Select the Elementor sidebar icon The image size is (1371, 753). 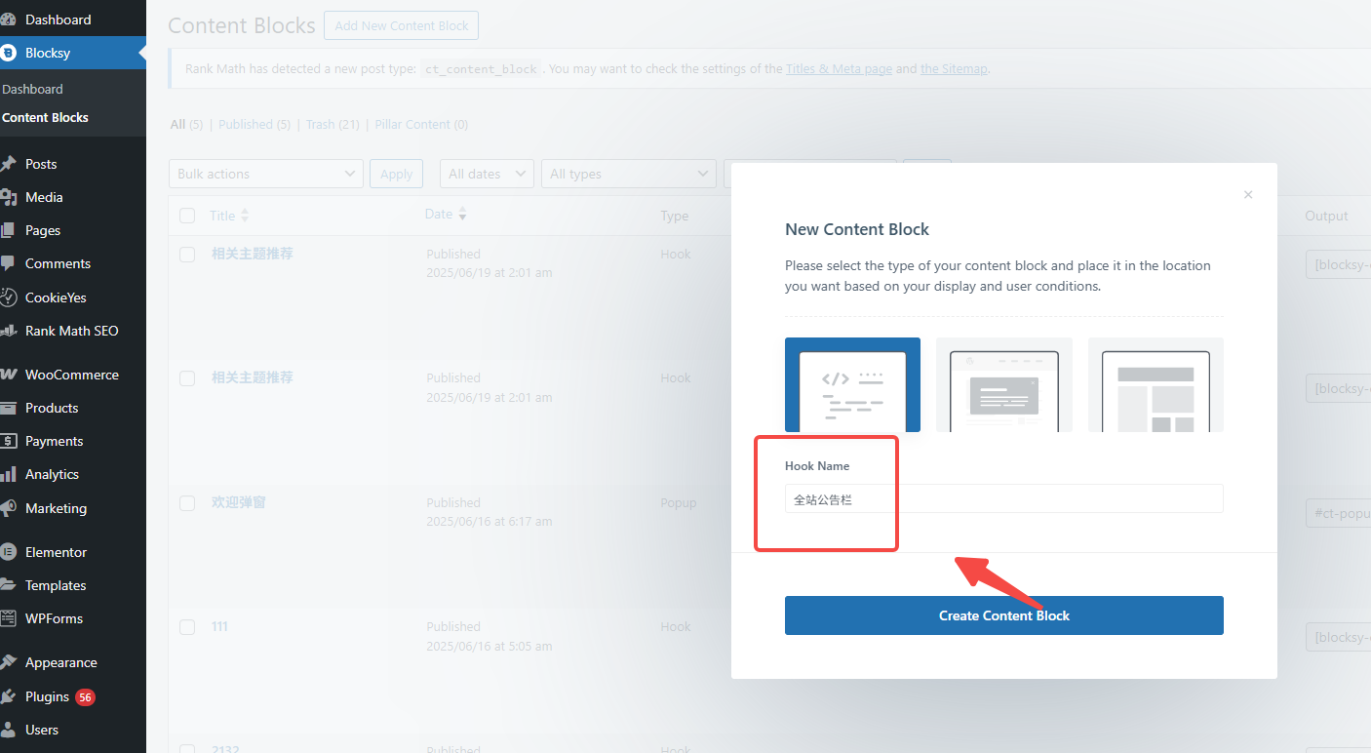click(12, 552)
